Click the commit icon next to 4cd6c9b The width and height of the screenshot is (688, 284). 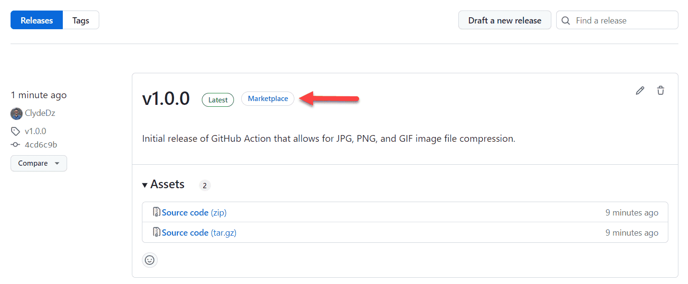(16, 145)
